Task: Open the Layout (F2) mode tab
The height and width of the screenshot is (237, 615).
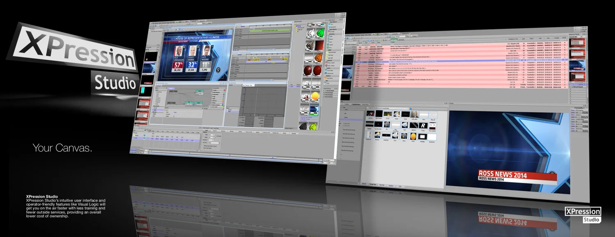Action: pos(395,34)
